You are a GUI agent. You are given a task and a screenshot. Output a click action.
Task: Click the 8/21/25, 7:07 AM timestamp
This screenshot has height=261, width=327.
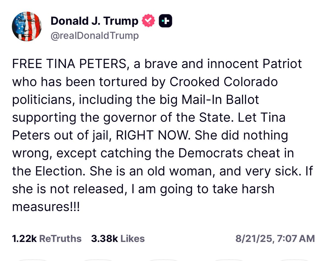[x=275, y=238]
